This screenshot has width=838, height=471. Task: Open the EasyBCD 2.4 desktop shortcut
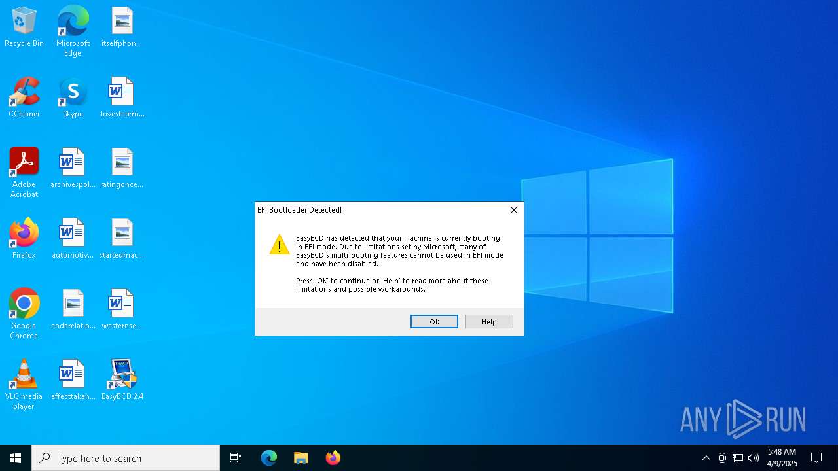pos(122,380)
